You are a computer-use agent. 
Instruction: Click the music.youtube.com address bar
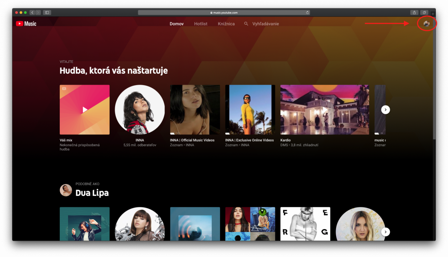[224, 12]
